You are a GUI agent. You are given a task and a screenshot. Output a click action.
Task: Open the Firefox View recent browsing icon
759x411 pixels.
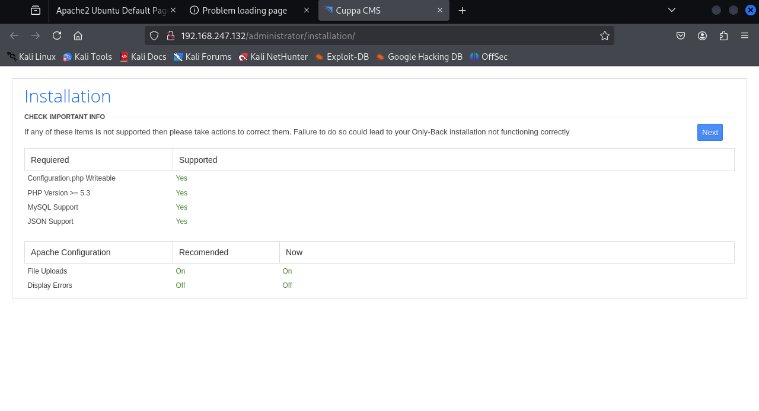(x=36, y=11)
